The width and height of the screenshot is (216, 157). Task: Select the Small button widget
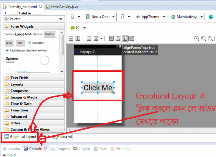pos(9,43)
